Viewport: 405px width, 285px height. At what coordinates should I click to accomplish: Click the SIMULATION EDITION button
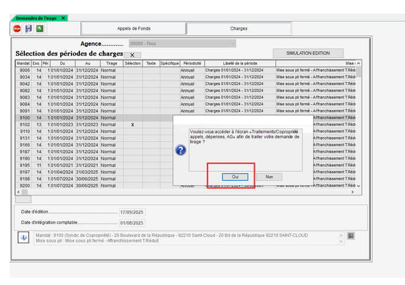pos(307,53)
